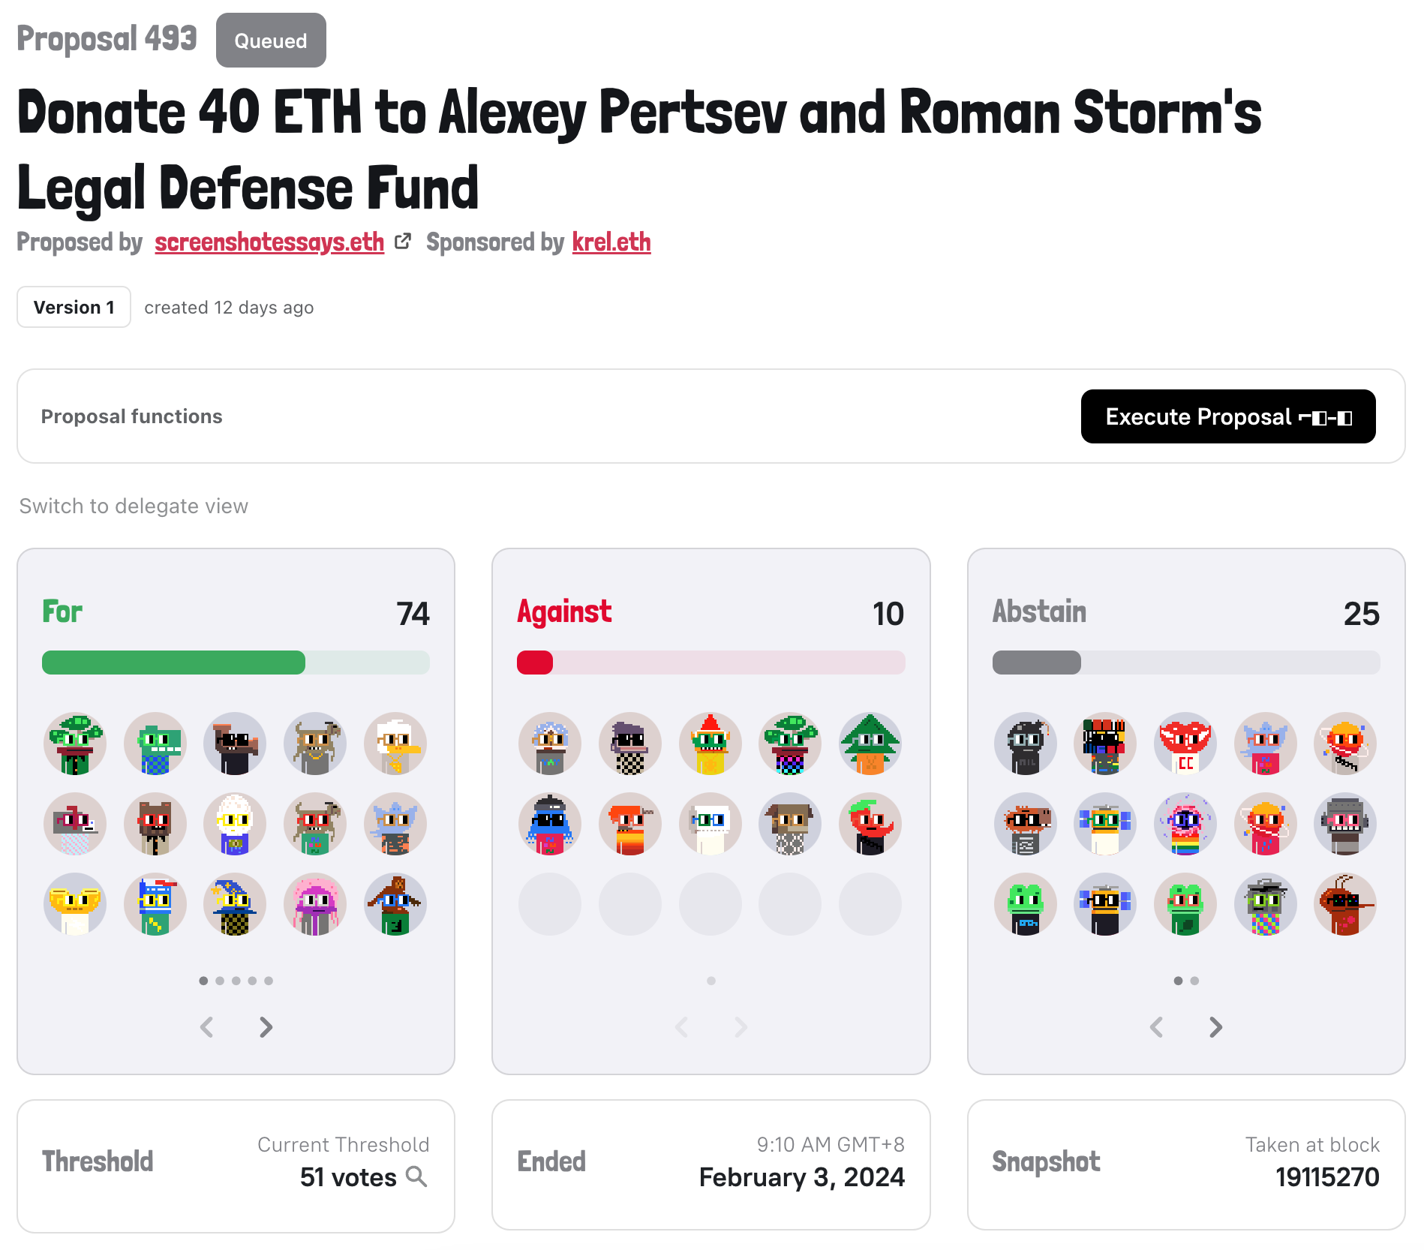Show next page of Abstain voters
1424x1250 pixels.
click(x=1215, y=1027)
